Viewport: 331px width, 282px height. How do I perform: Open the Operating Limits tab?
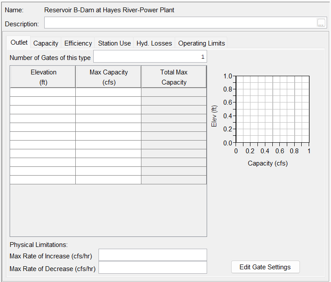point(201,43)
